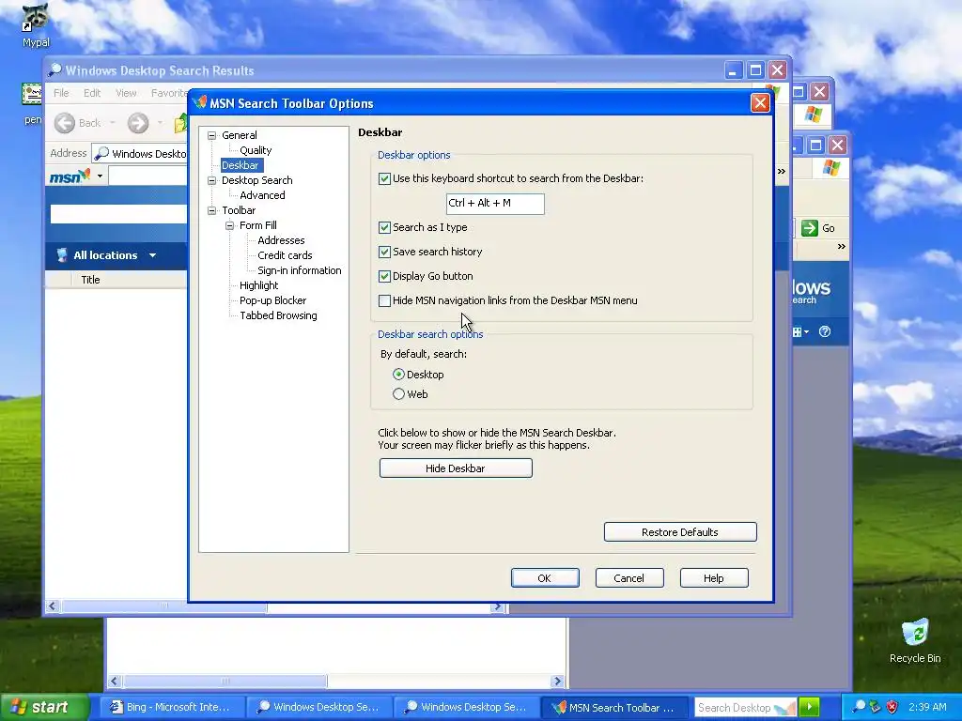The width and height of the screenshot is (962, 721).
Task: Click the MSN Search Toolbar Options title icon
Action: [199, 103]
